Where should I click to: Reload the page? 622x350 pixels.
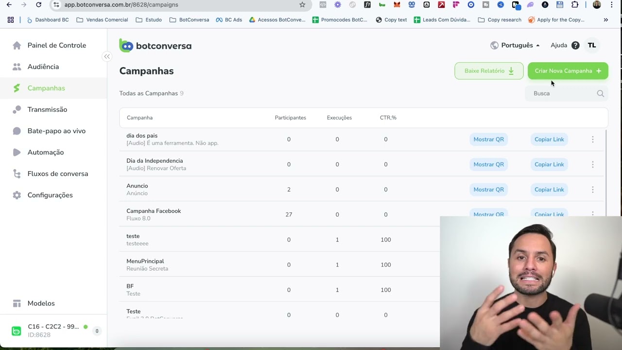pos(38,5)
